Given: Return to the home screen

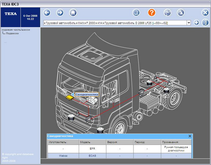Looking at the screenshot, I should 73,13.
